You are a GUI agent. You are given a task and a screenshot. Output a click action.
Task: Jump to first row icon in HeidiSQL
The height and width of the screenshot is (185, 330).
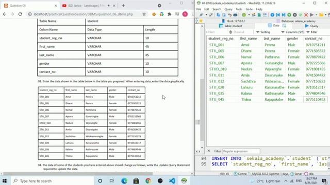[278, 15]
